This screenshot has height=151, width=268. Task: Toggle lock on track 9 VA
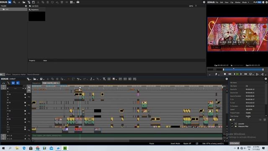coord(25,94)
